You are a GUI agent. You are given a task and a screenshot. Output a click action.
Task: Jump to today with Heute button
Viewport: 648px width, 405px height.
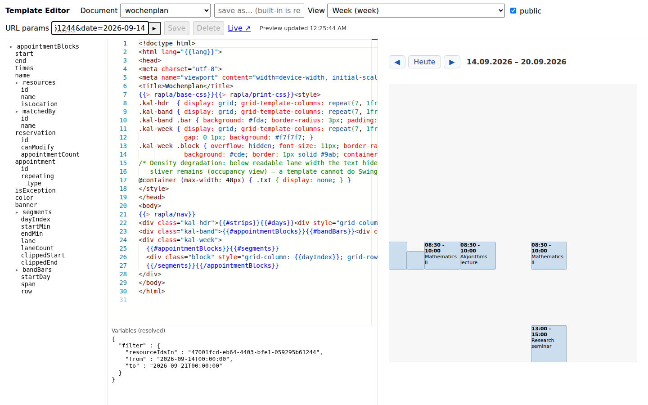(x=424, y=62)
